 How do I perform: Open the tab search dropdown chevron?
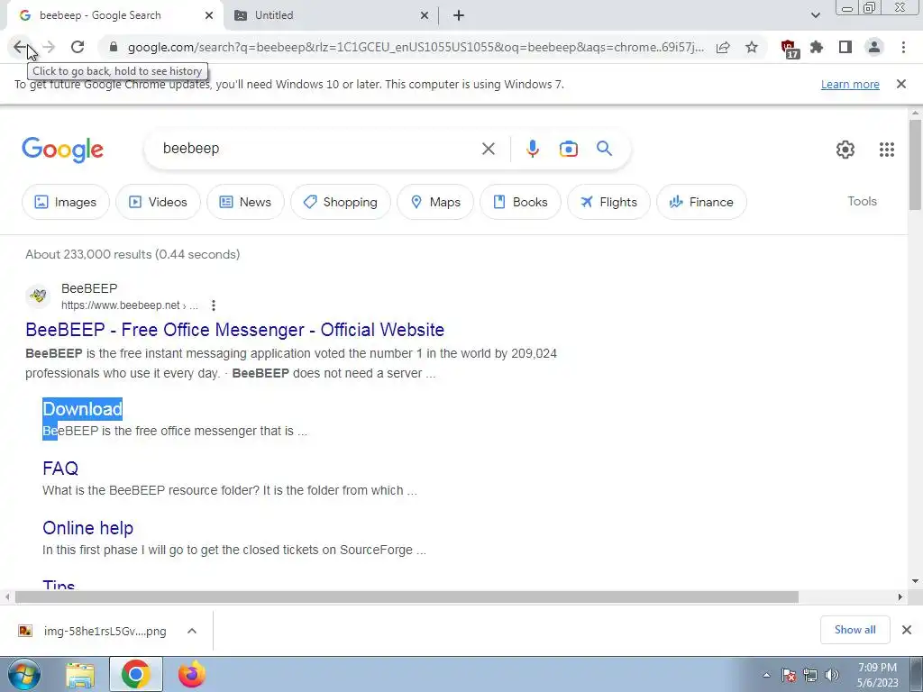(815, 15)
